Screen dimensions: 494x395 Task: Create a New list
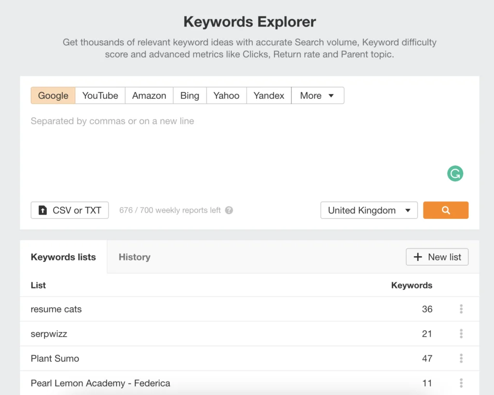click(x=437, y=257)
